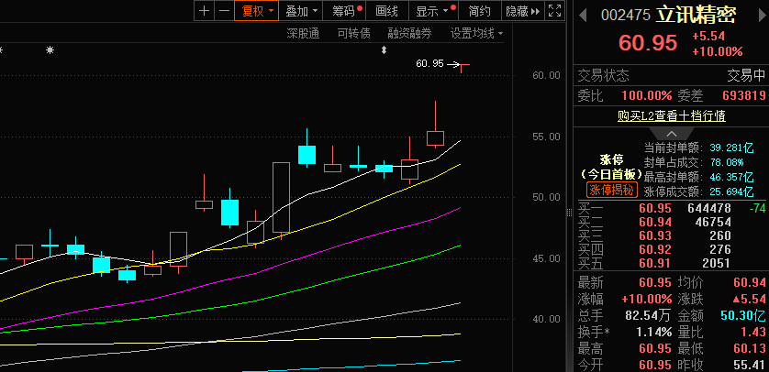Click the 交易中 trading status
The height and width of the screenshot is (372, 769).
point(746,76)
